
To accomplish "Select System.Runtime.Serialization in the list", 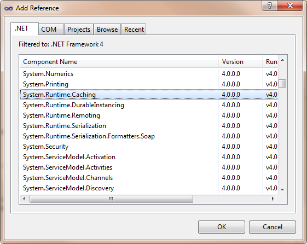I will [149, 126].
